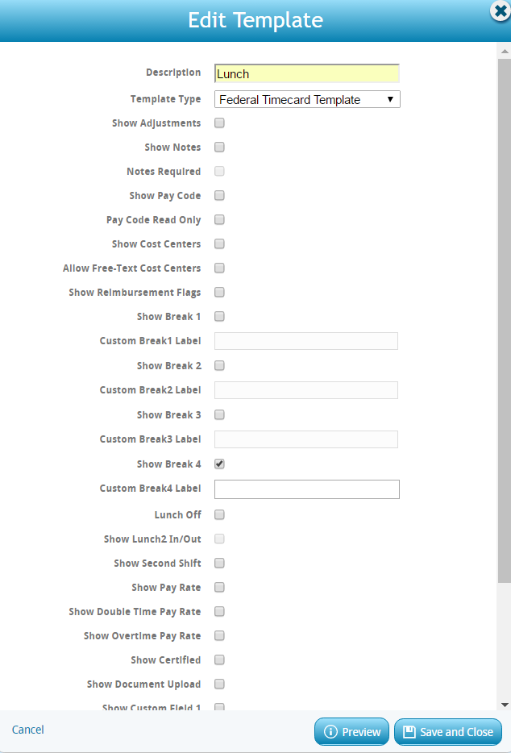Enable the Show Second Shift option
This screenshot has height=753, width=511.
219,564
